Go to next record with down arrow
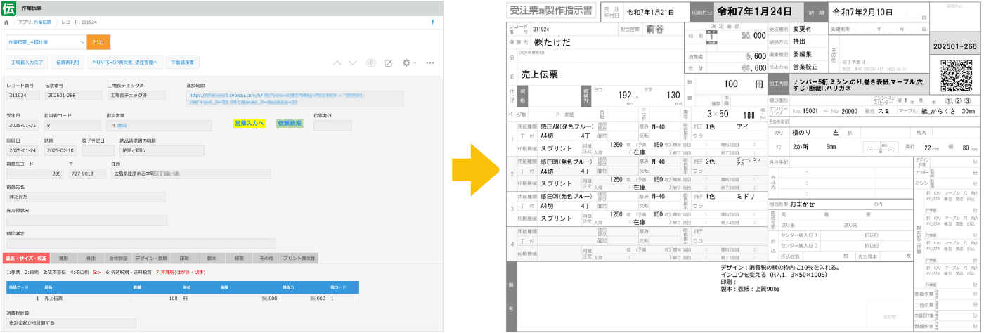984x333 pixels. click(x=353, y=63)
